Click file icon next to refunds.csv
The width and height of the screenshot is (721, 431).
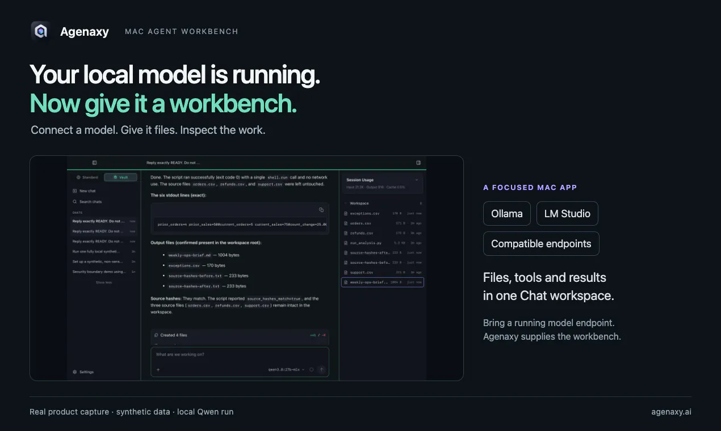(346, 233)
